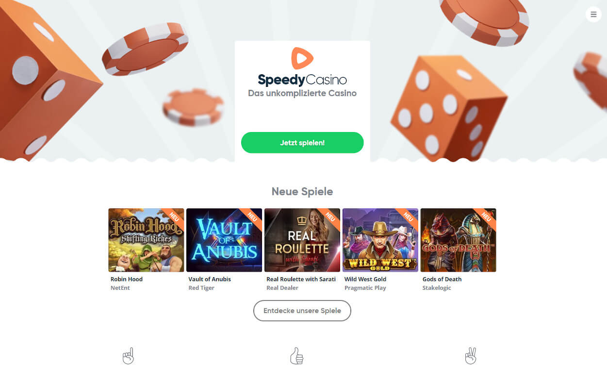
Task: Open the hamburger menu icon
Action: point(593,15)
